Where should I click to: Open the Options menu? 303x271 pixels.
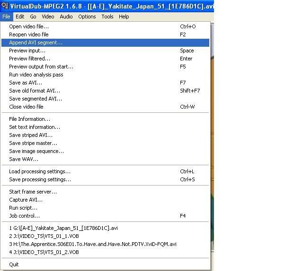[x=87, y=17]
